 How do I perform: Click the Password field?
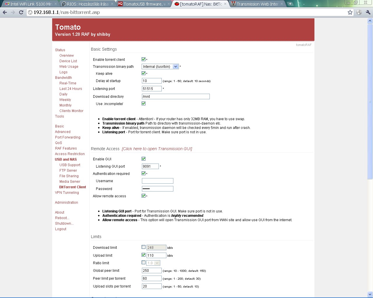click(x=157, y=189)
